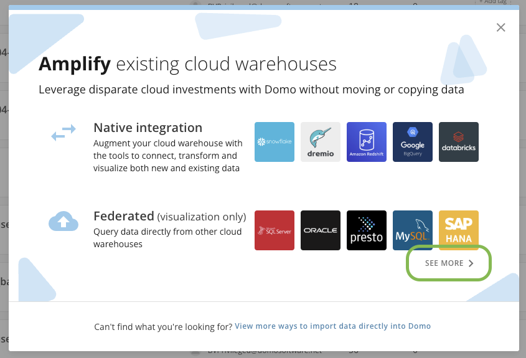Open the Amazon Redshift connector
This screenshot has height=358, width=526.
pos(366,142)
